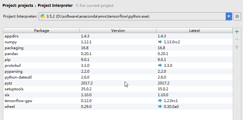Image resolution: width=243 pixels, height=120 pixels.
Task: Click the Project Interpreter breadcrumb title
Action: 55,6
